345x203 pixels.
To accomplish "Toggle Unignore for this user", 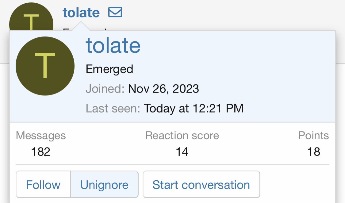I will [104, 185].
